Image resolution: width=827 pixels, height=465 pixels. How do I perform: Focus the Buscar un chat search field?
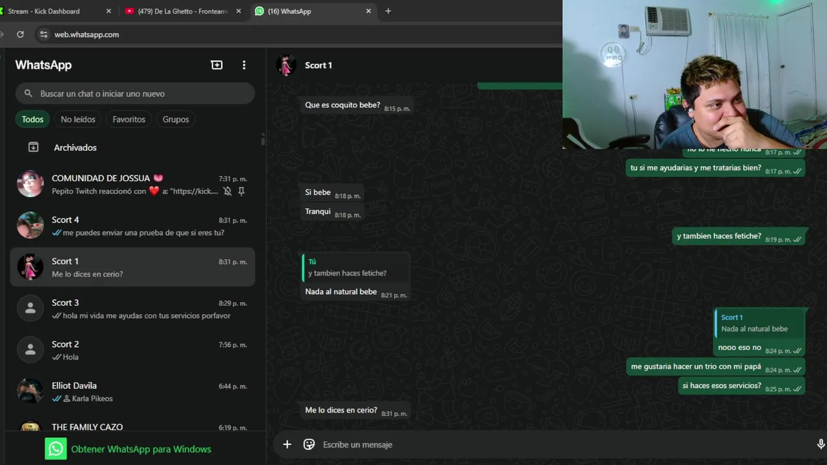[x=135, y=94]
